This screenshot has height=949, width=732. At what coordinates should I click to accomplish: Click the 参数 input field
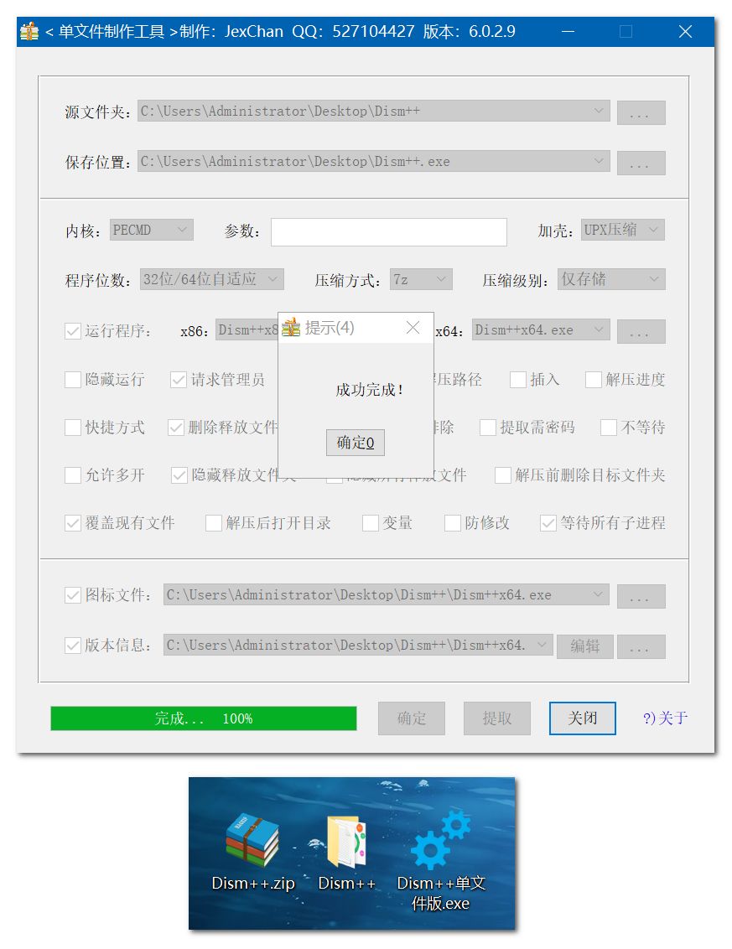[389, 232]
